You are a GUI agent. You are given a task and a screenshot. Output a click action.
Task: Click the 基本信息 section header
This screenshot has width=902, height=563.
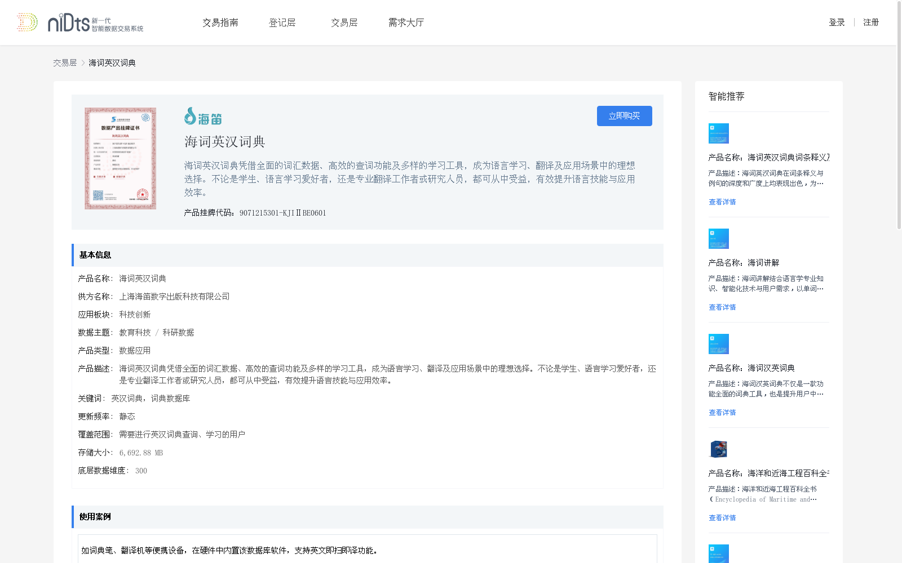[x=368, y=255]
